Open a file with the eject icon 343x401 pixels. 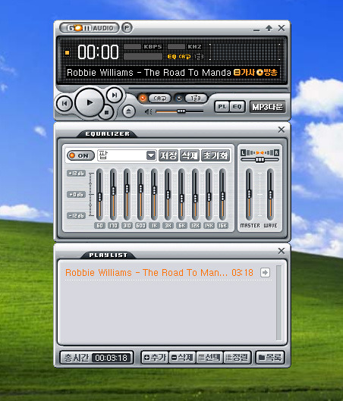(x=128, y=111)
